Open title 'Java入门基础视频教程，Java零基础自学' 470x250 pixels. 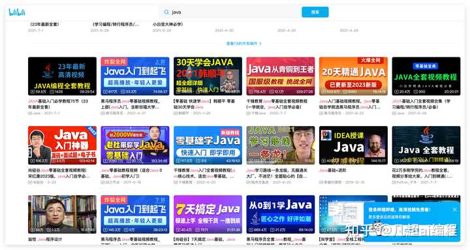(x=350, y=104)
